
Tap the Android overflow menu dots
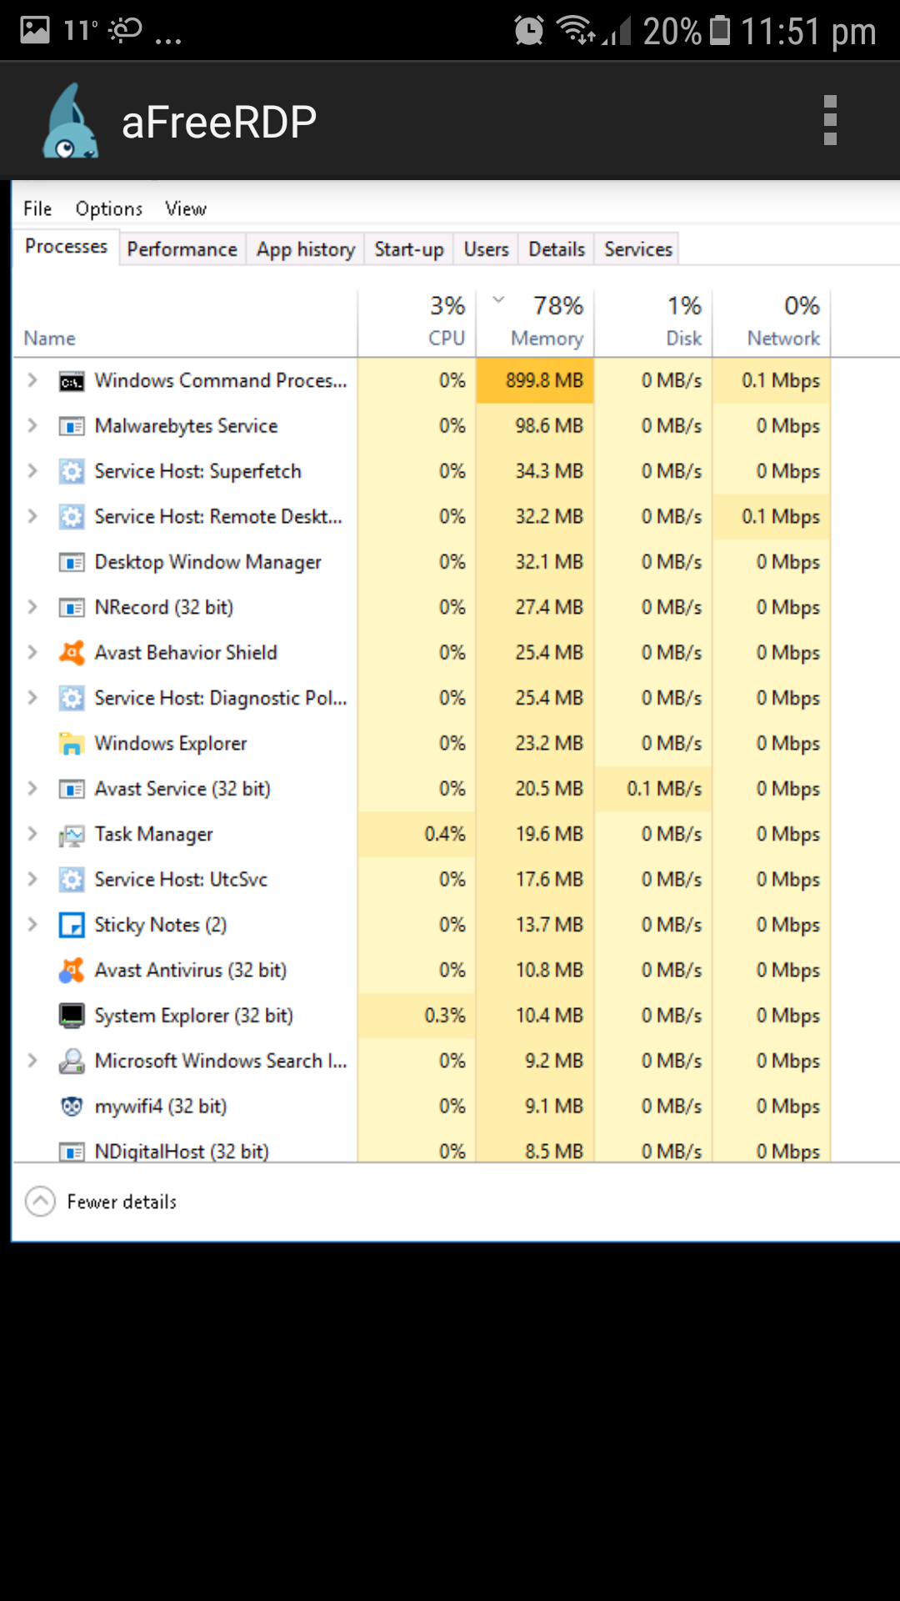(829, 119)
